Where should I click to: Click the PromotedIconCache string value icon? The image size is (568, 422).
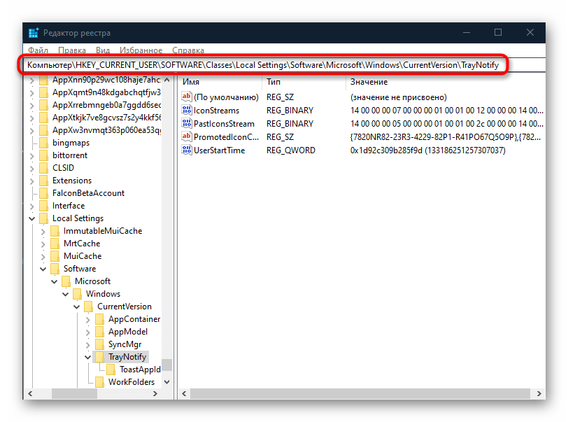[x=187, y=136]
